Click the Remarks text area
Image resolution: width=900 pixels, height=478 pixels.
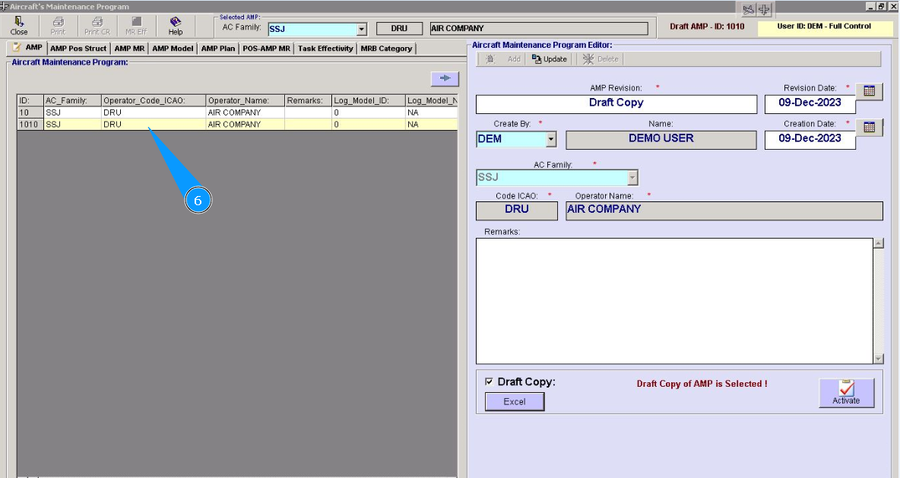[x=674, y=301]
